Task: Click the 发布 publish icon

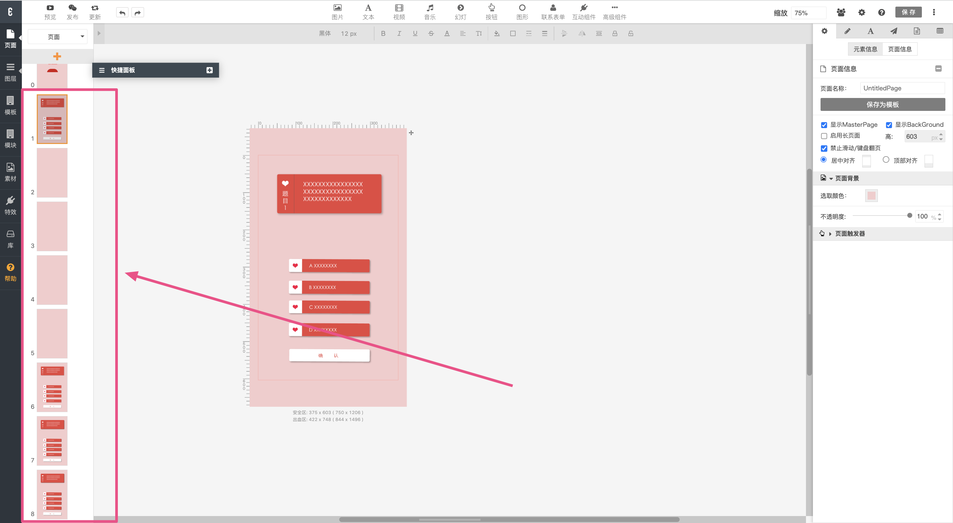Action: point(72,8)
